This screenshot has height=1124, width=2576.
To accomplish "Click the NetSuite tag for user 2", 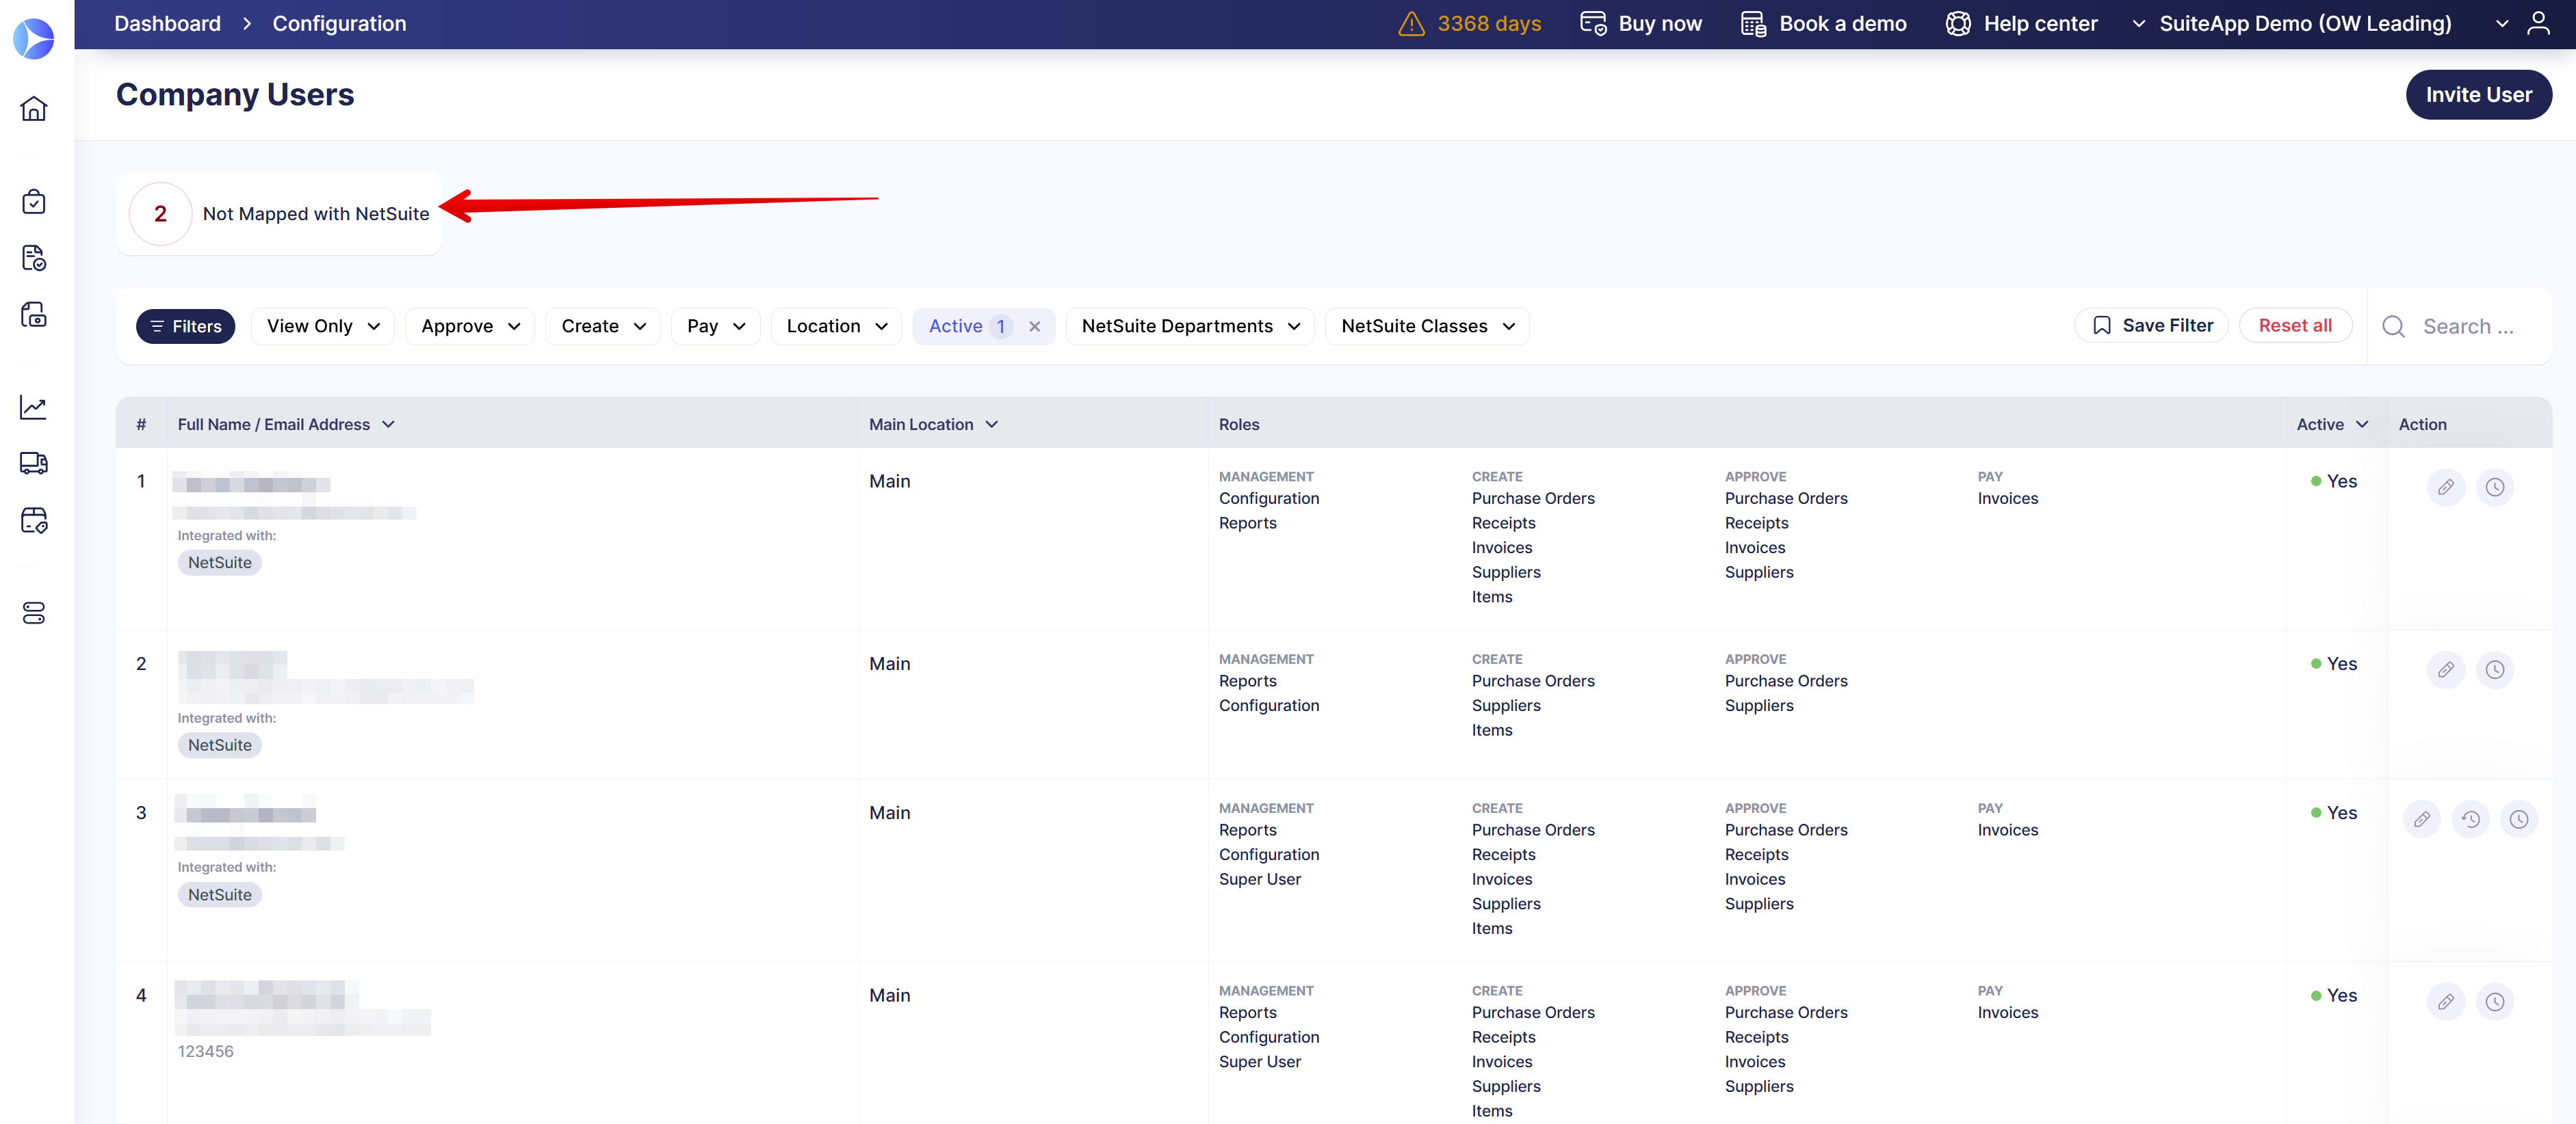I will click(x=220, y=745).
